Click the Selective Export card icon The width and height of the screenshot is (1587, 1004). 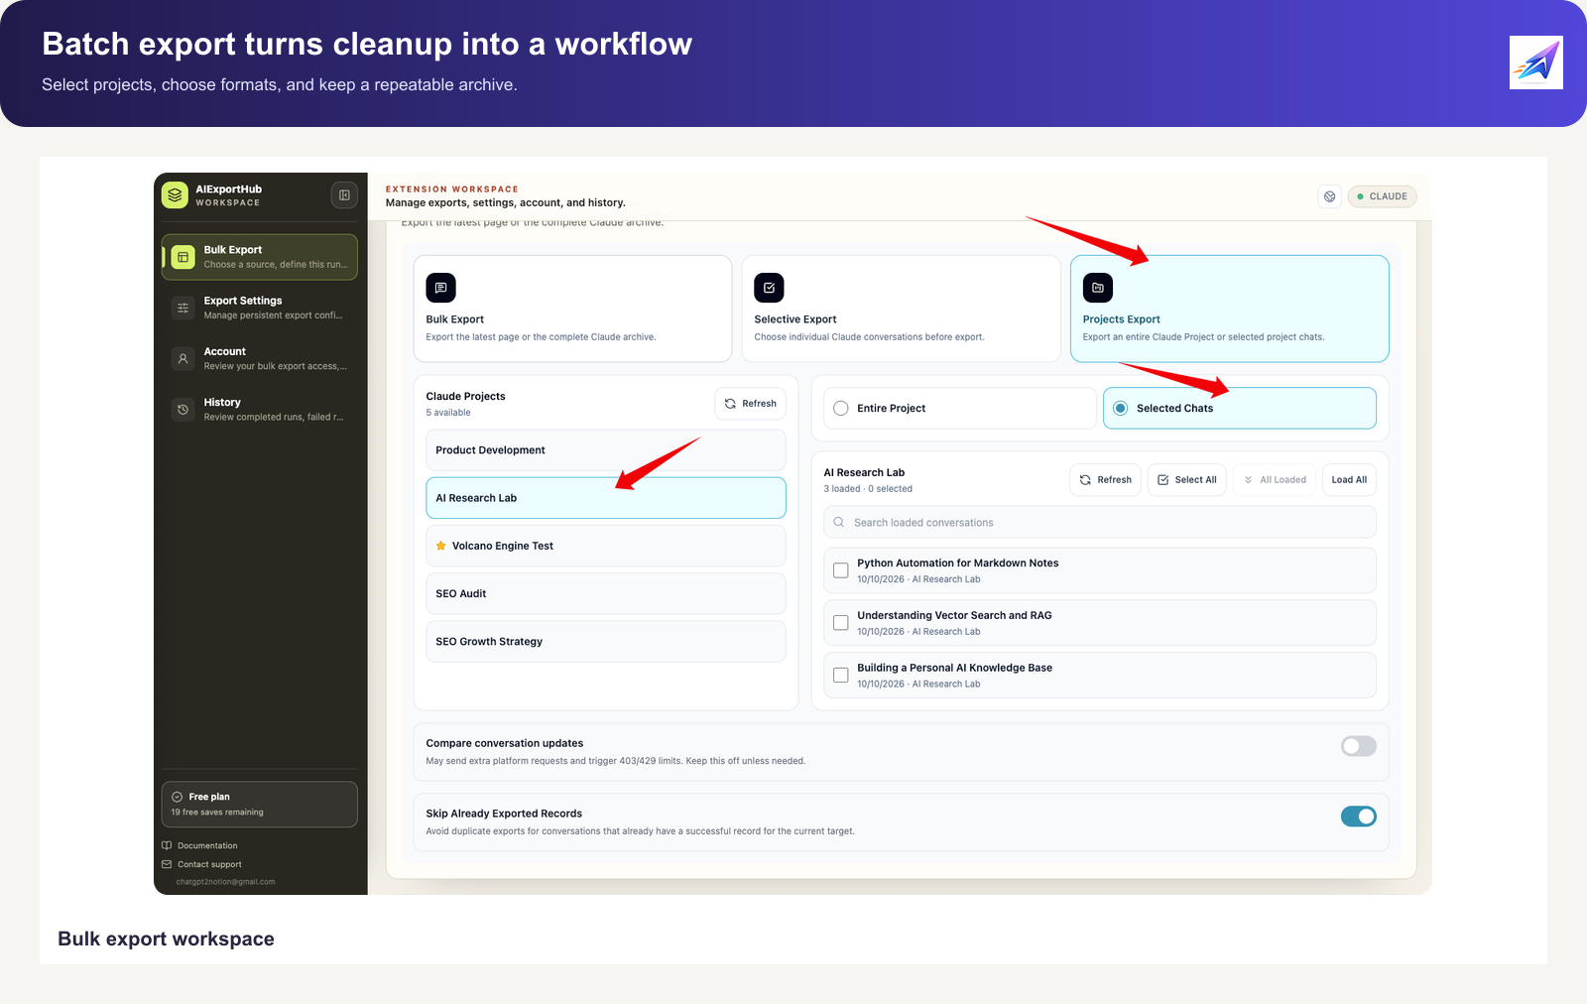(770, 288)
